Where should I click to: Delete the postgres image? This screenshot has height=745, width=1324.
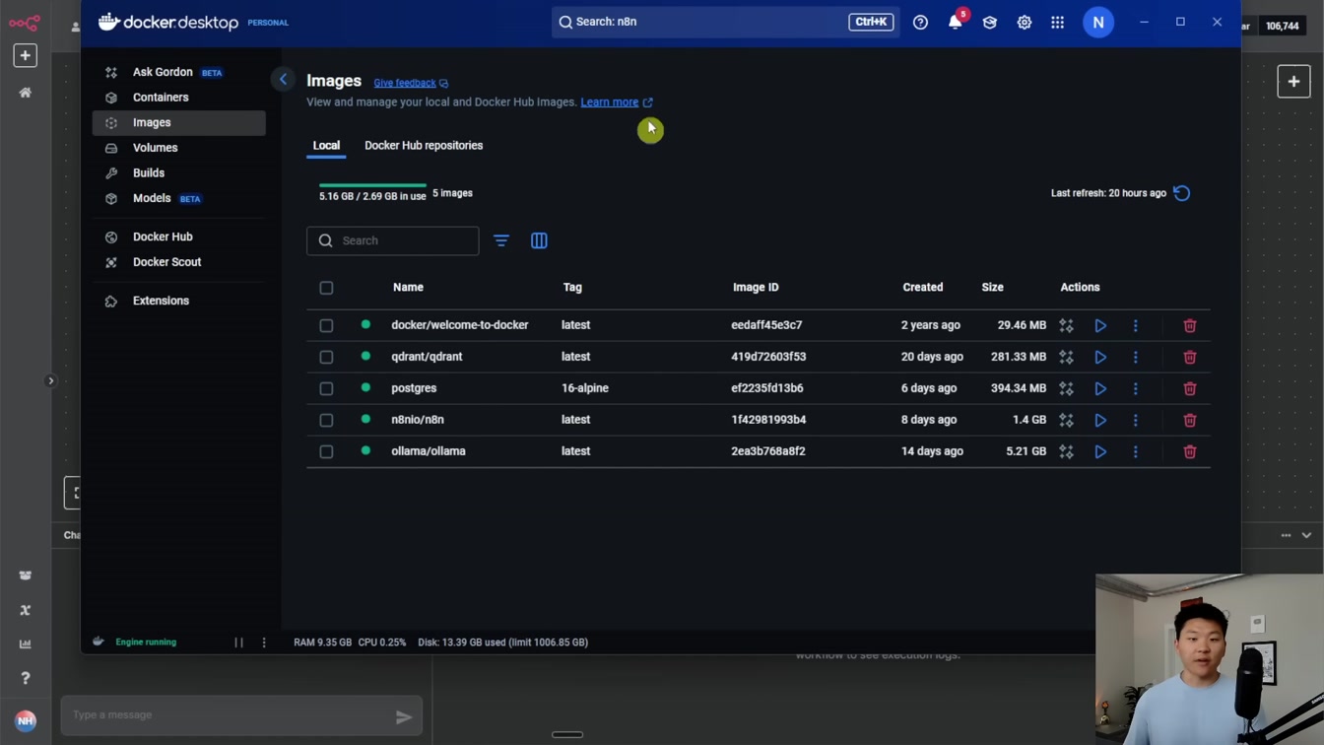point(1190,388)
